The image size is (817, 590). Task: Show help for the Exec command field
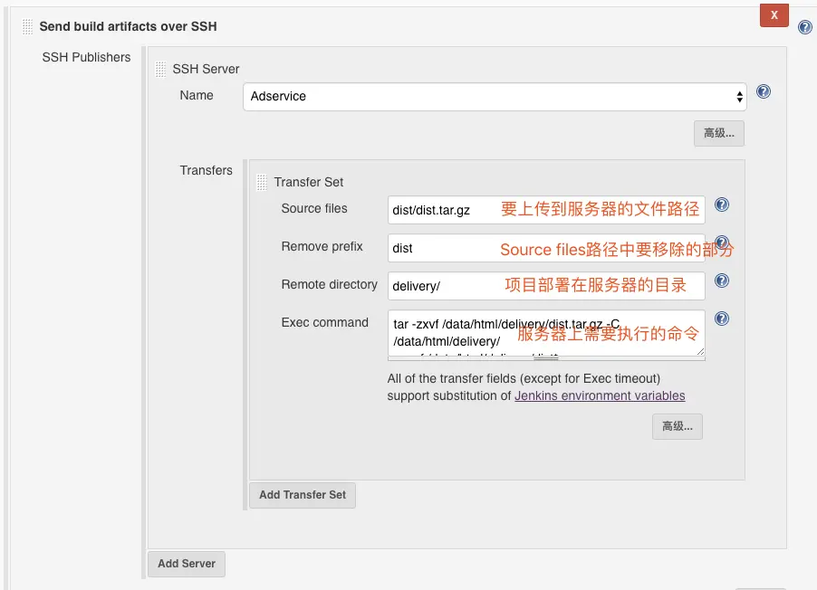point(722,319)
